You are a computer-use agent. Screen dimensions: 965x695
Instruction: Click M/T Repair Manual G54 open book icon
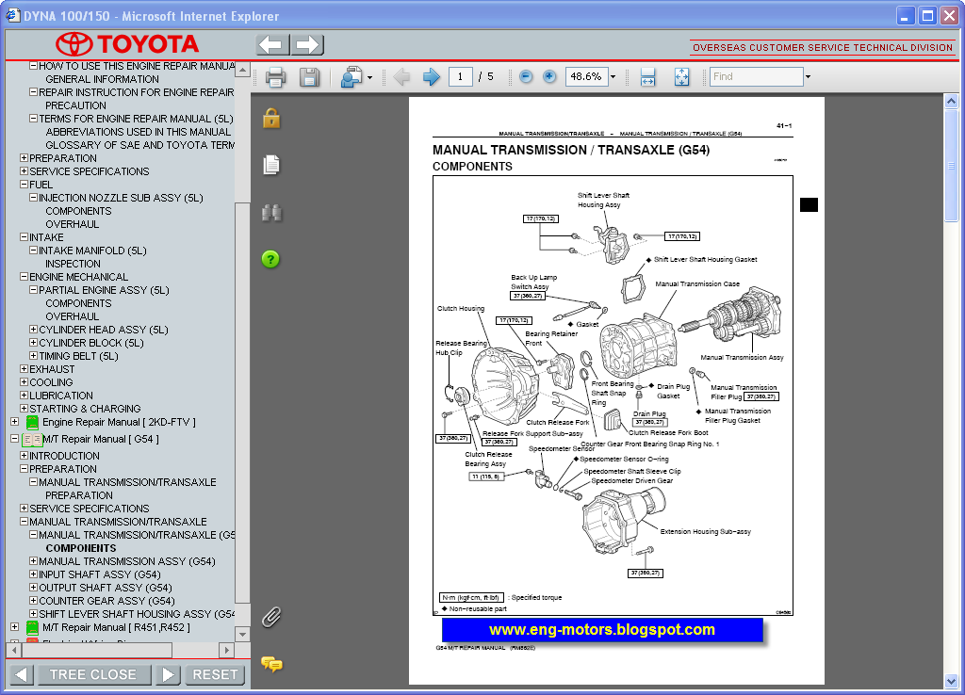pyautogui.click(x=32, y=440)
